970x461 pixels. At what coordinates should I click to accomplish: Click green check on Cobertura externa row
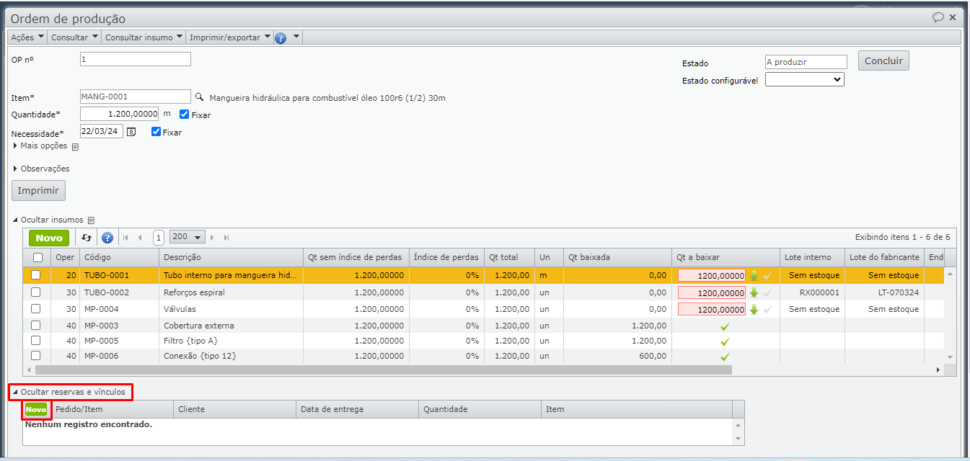(x=725, y=326)
